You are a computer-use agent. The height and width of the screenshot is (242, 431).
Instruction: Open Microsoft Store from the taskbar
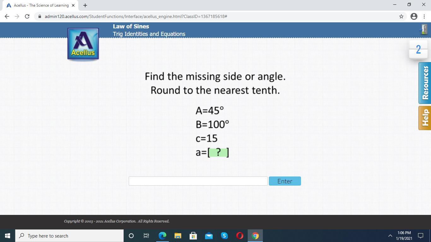193,236
